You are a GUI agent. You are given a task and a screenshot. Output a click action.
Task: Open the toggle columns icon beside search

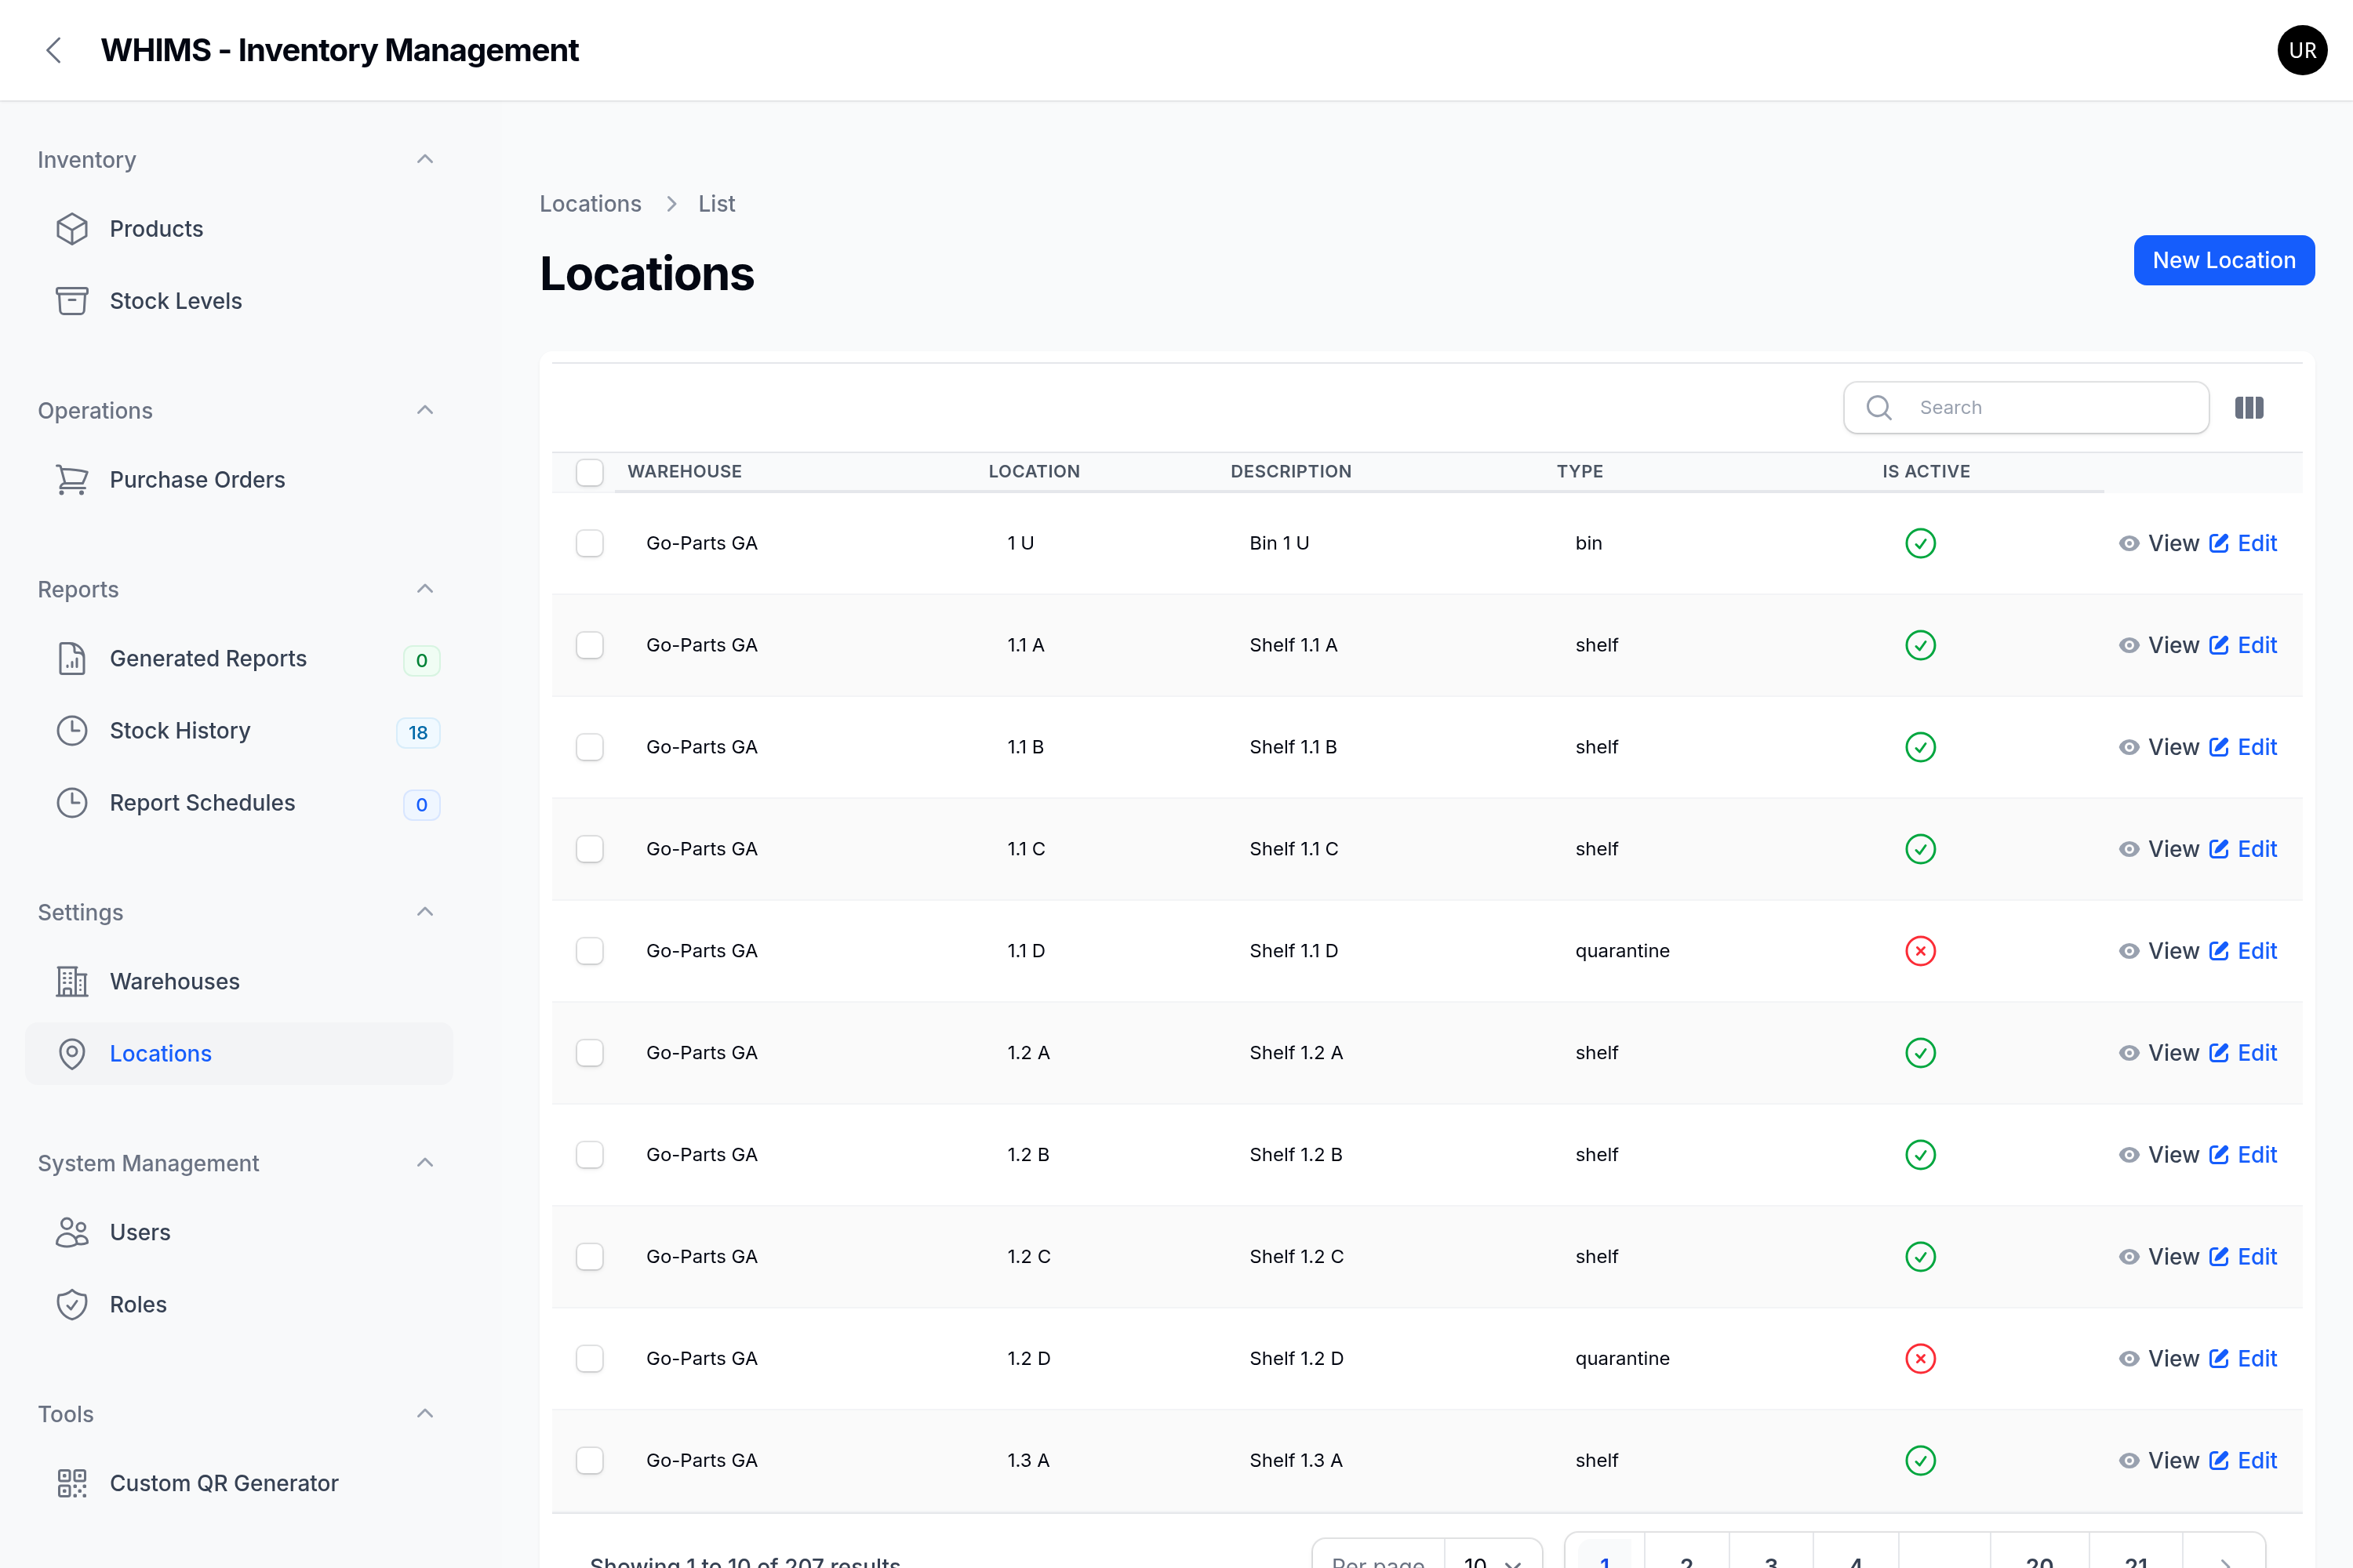pyautogui.click(x=2249, y=408)
